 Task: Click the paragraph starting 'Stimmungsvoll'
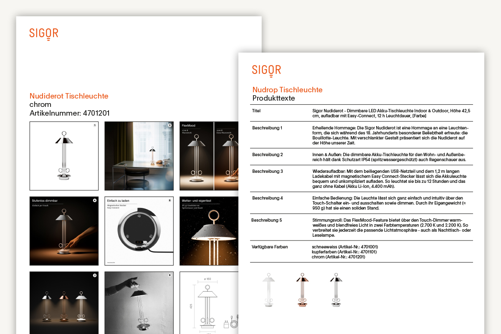click(391, 227)
